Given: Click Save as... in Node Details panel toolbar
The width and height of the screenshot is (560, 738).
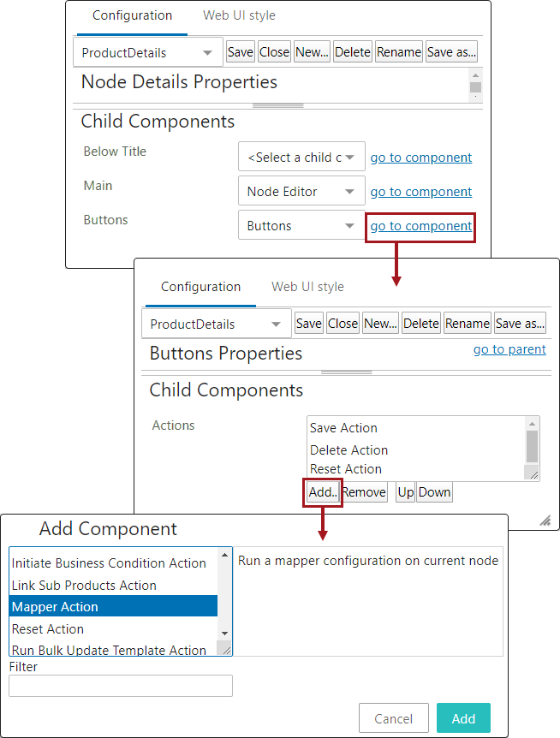Looking at the screenshot, I should tap(452, 51).
